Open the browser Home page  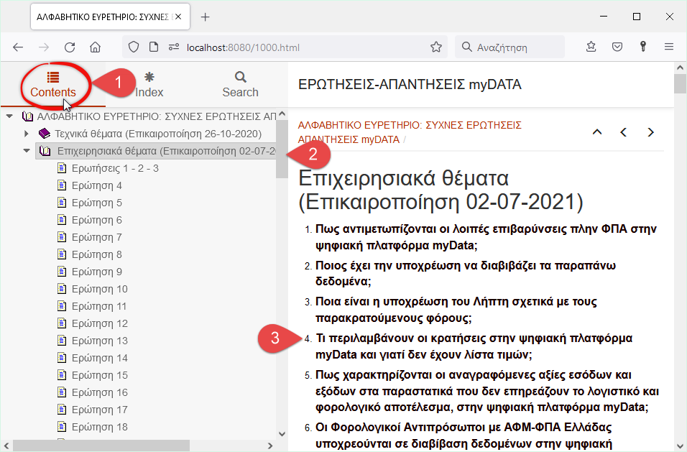95,47
